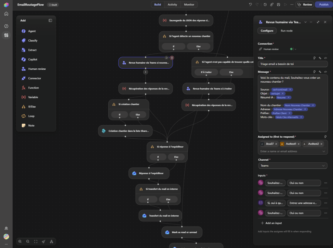
Task: Open options for the 'Si, oui à qu...' input
Action: (326, 203)
